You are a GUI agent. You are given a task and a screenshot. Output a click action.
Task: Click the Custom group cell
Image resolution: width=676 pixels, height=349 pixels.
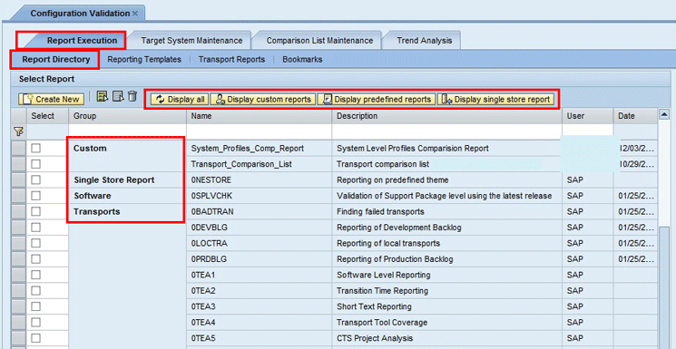pos(90,149)
